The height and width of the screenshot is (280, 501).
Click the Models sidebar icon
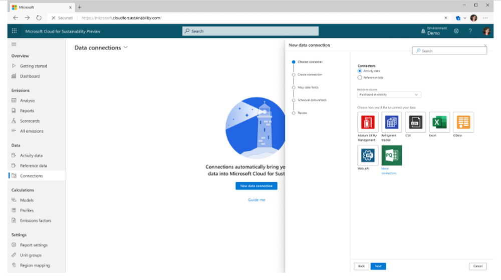tap(14, 200)
